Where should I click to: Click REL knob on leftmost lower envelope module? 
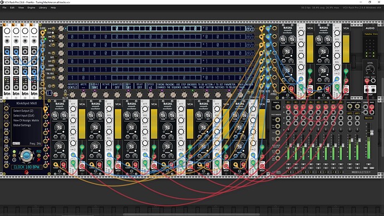(x=73, y=143)
